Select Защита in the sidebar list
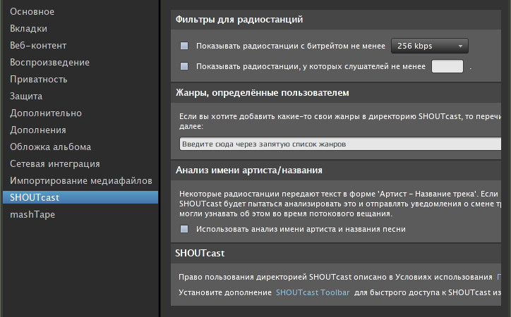The width and height of the screenshot is (511, 317). coord(26,97)
